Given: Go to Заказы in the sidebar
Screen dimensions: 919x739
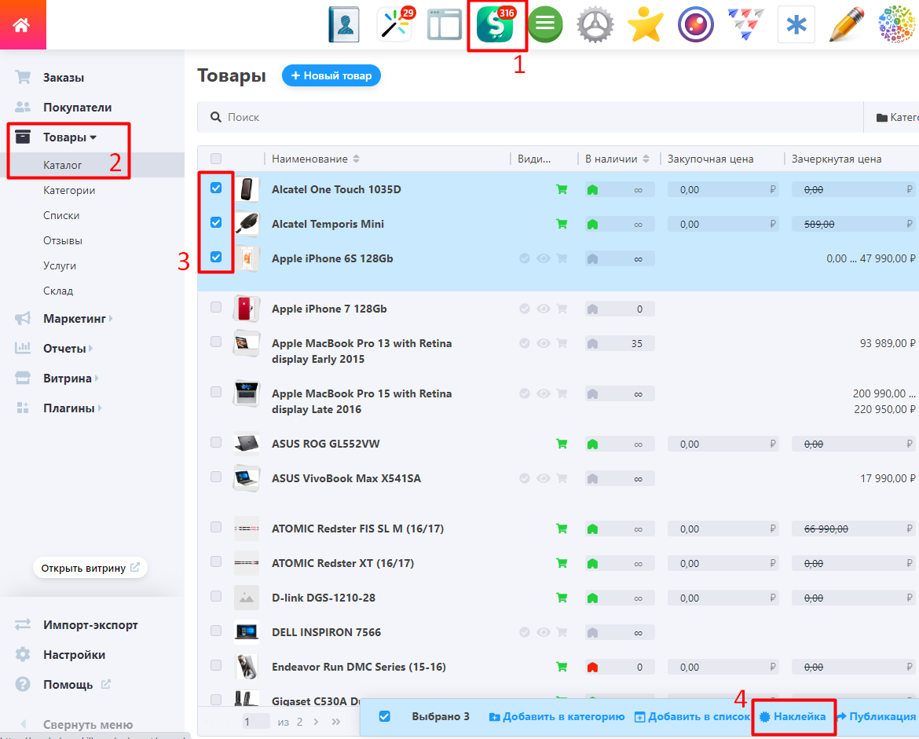Looking at the screenshot, I should pyautogui.click(x=64, y=78).
